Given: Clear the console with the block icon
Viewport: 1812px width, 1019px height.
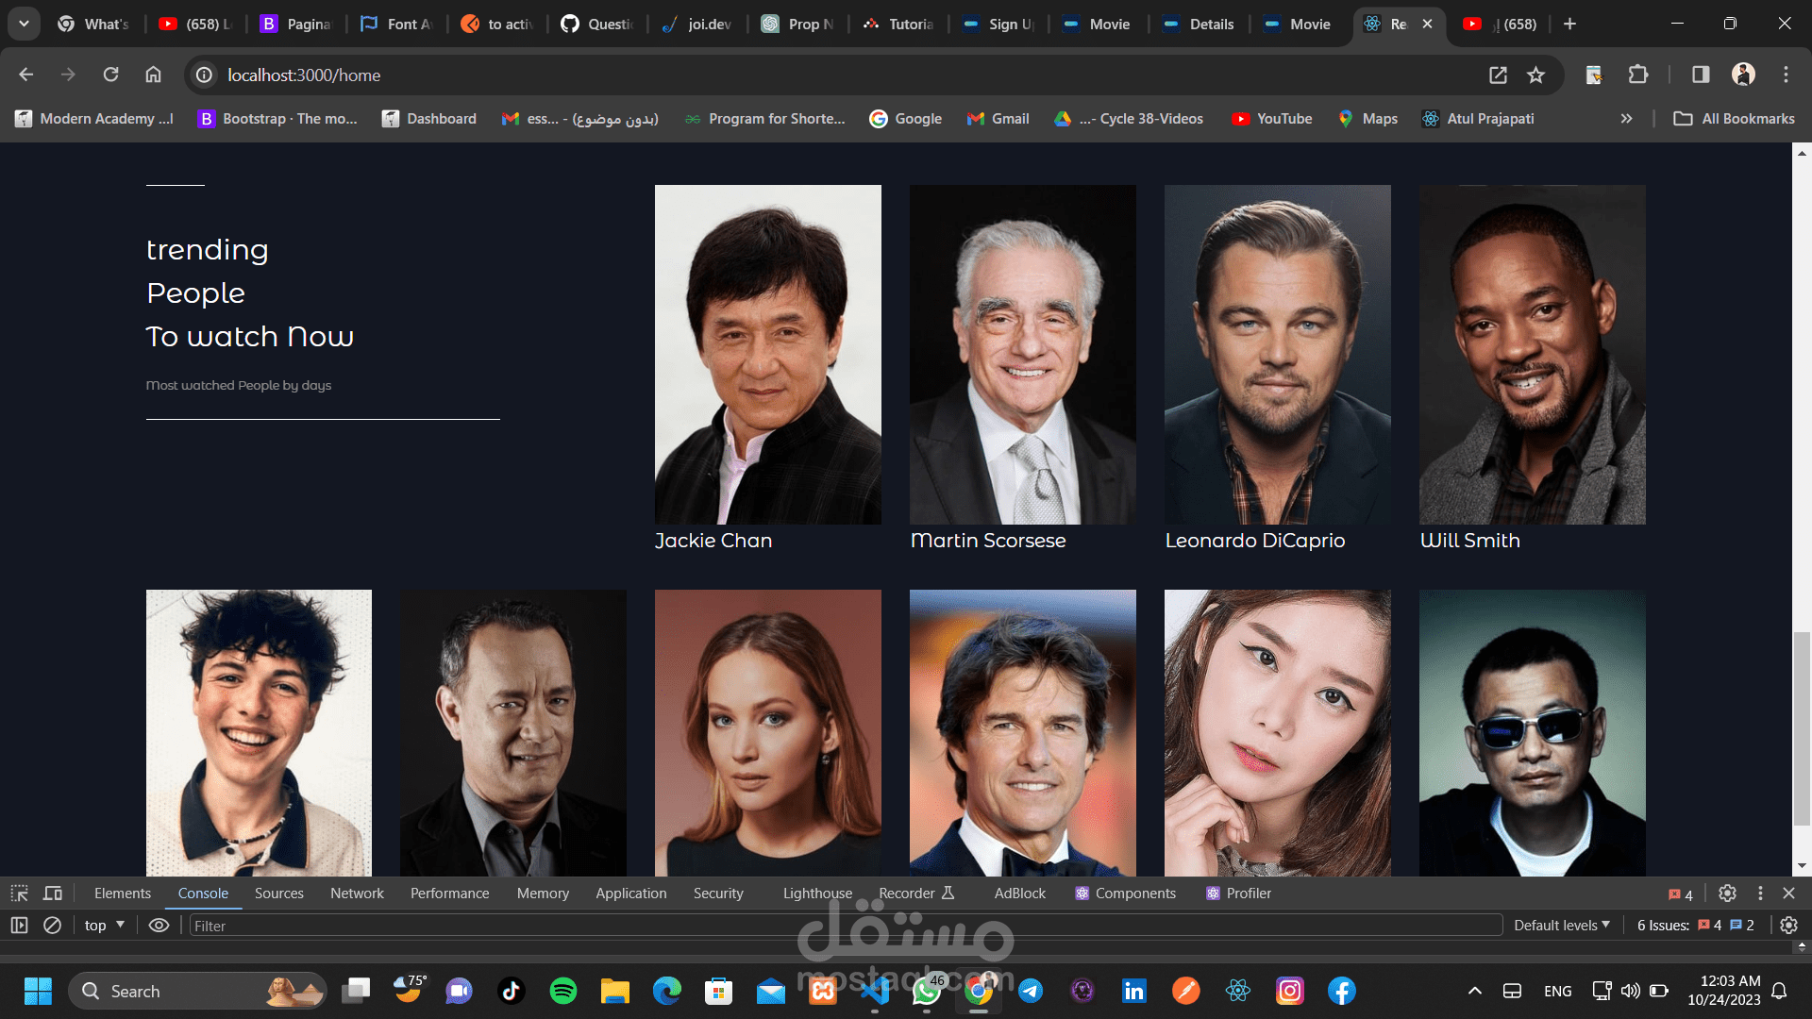Looking at the screenshot, I should [53, 926].
